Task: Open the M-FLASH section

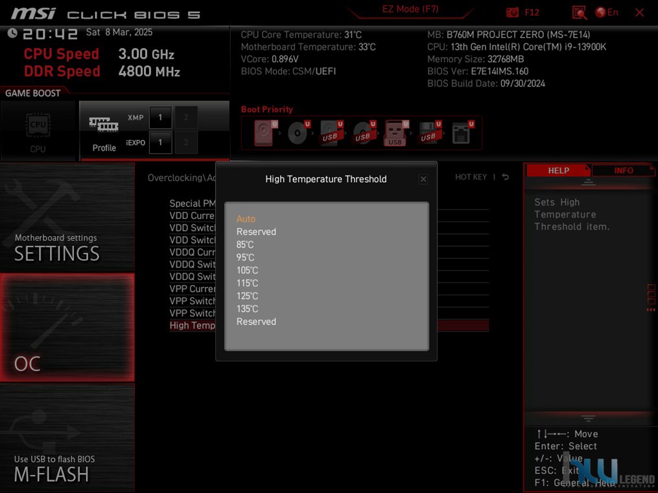Action: click(x=67, y=438)
